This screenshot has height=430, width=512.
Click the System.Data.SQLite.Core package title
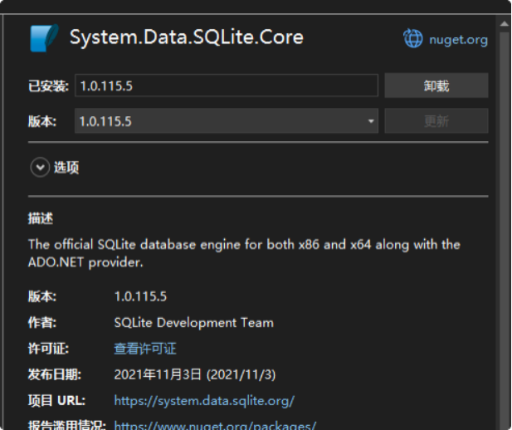tap(186, 37)
